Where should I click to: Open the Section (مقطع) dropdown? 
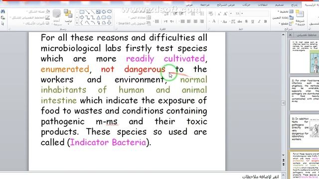[286, 23]
